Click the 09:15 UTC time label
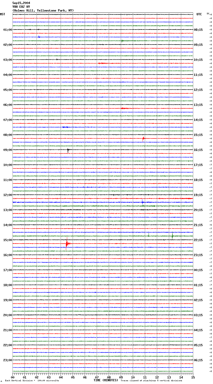This screenshot has height=384, width=213. pyautogui.click(x=198, y=45)
